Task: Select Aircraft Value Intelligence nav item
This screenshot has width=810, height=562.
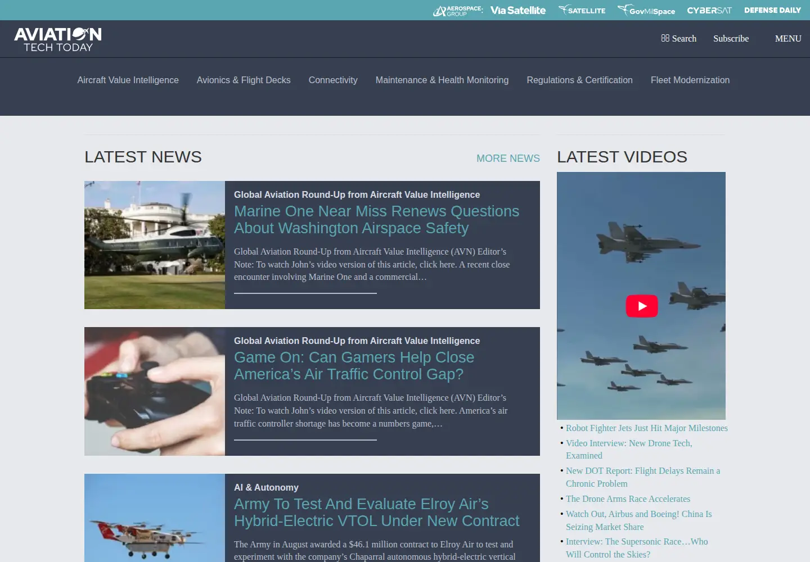Action: (x=128, y=80)
